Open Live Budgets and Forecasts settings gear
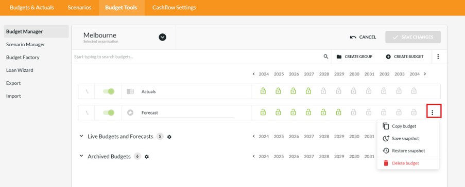The height and width of the screenshot is (187, 465). pyautogui.click(x=169, y=137)
